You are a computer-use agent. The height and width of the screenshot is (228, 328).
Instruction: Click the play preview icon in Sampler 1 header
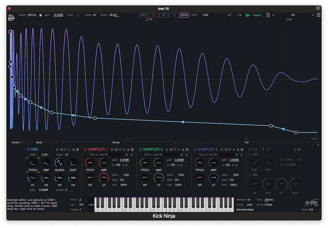point(112,150)
